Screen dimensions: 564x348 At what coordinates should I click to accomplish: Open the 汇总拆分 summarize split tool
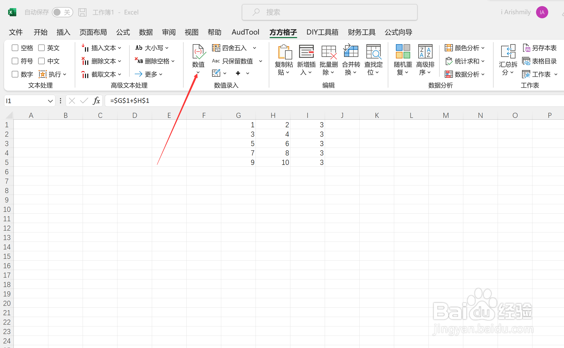508,52
